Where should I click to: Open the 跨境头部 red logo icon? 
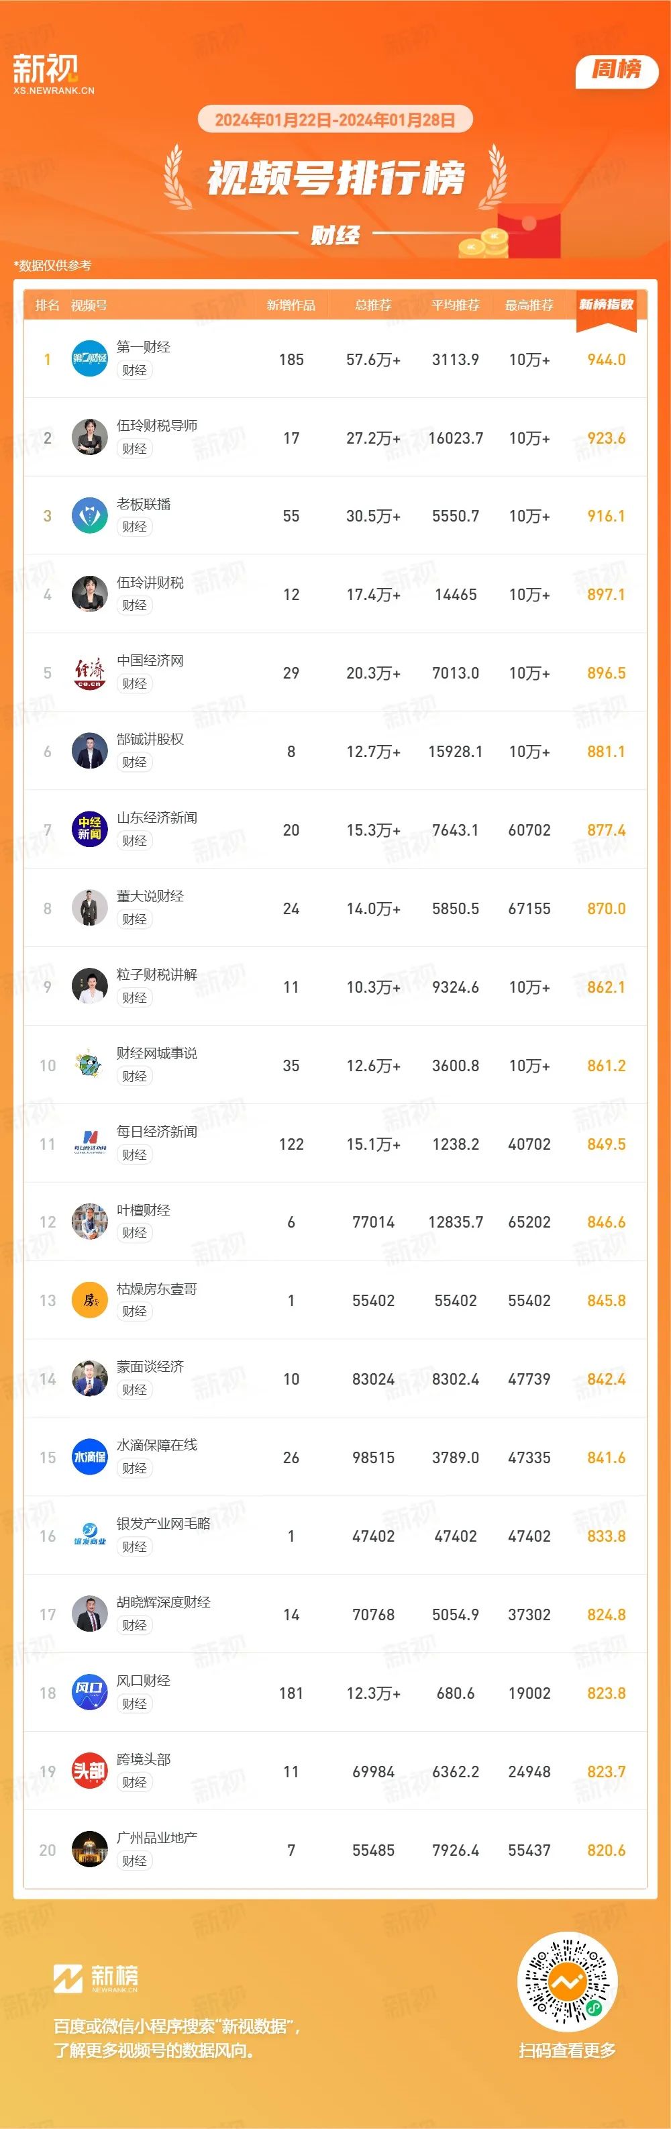[x=89, y=1771]
